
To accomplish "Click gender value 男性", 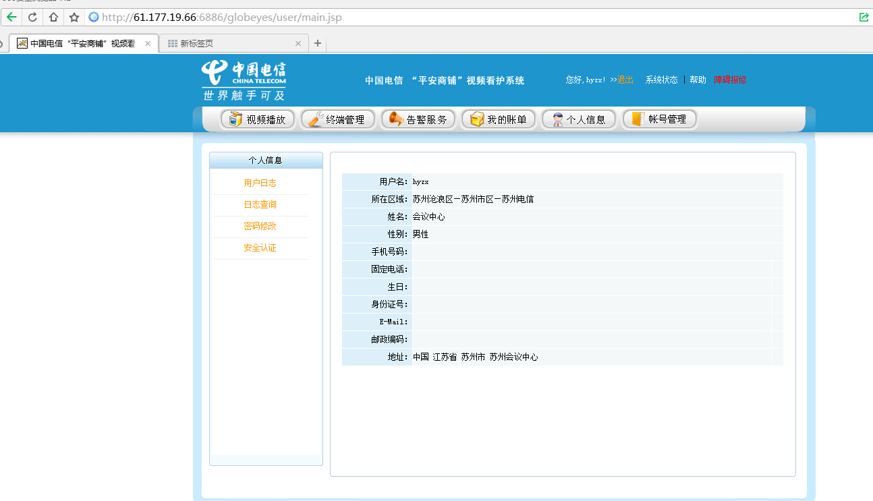I will [420, 235].
